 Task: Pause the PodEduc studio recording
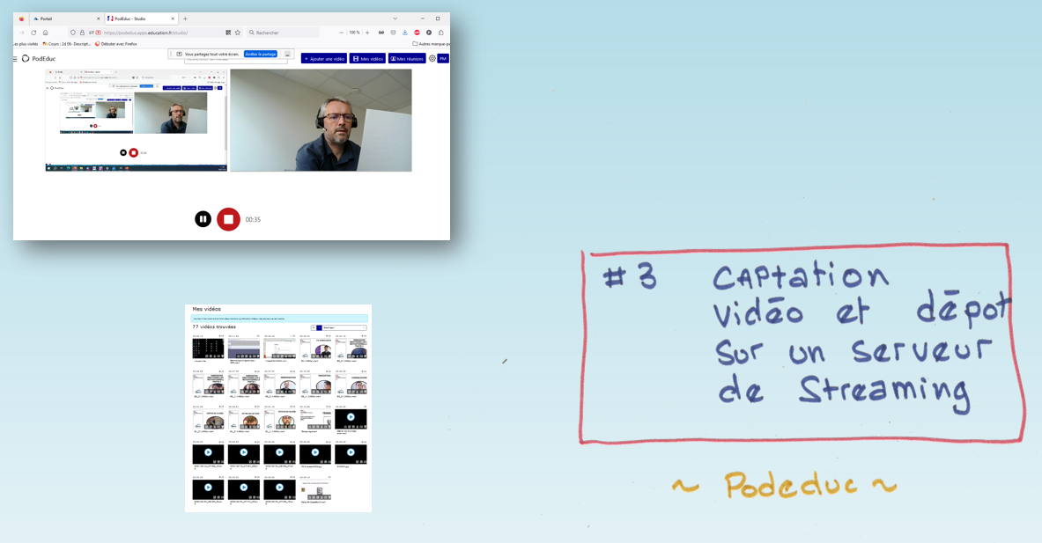click(x=203, y=219)
